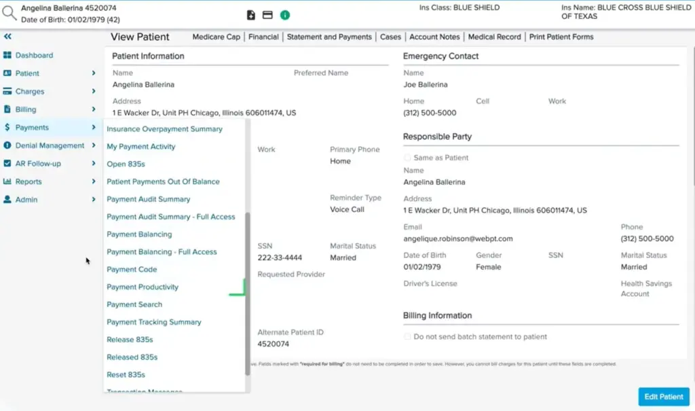Open Payment Balancing item

(x=139, y=234)
